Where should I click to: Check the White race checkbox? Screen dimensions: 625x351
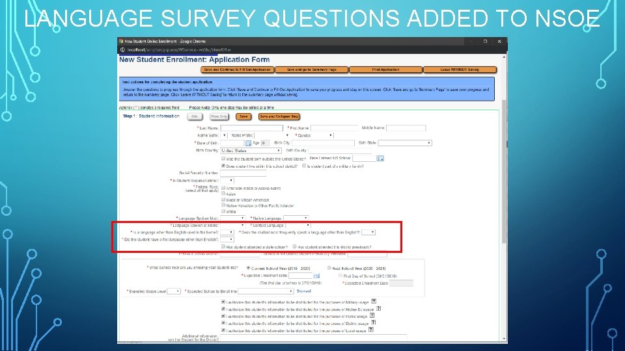223,211
